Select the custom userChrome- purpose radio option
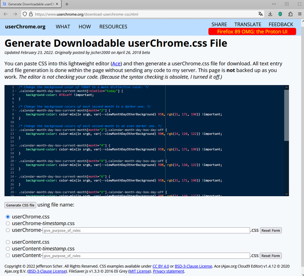 click(8, 230)
